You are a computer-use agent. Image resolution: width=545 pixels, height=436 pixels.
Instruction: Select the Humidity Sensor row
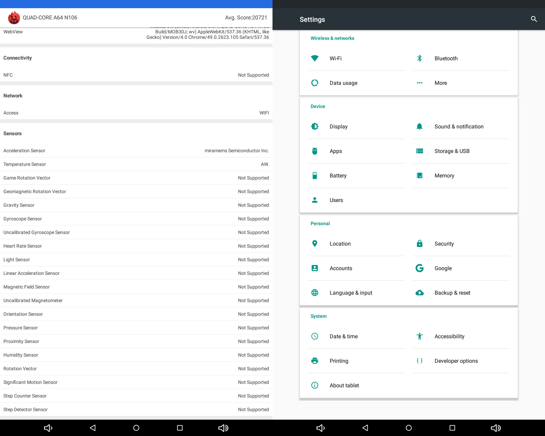pyautogui.click(x=136, y=355)
